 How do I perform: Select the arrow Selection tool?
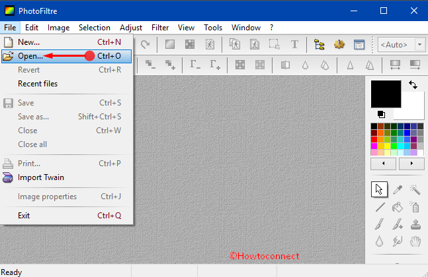379,189
